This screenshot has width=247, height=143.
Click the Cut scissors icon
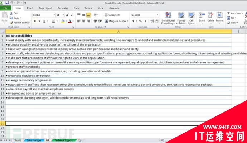(x=11, y=13)
